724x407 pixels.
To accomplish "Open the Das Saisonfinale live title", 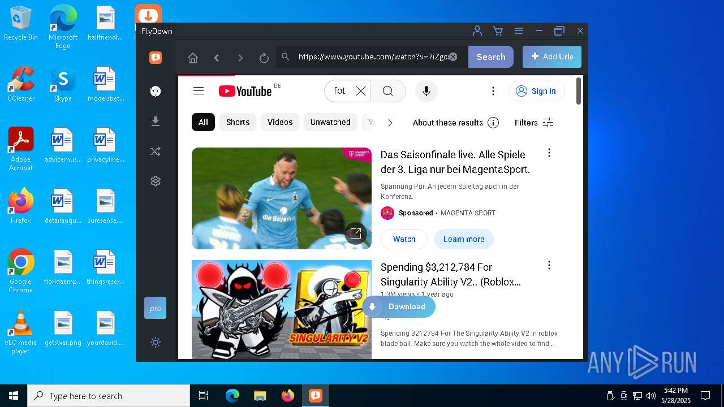I will [455, 162].
